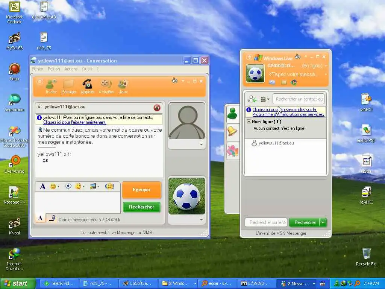Switch to handwriting input mode tab
385x289 pixels.
pyautogui.click(x=51, y=218)
